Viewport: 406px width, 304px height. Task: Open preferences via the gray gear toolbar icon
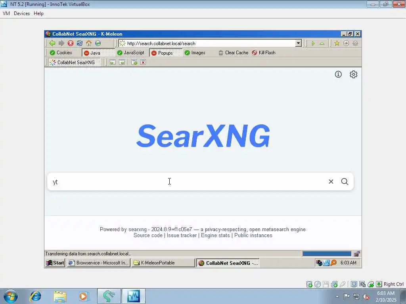point(355,43)
